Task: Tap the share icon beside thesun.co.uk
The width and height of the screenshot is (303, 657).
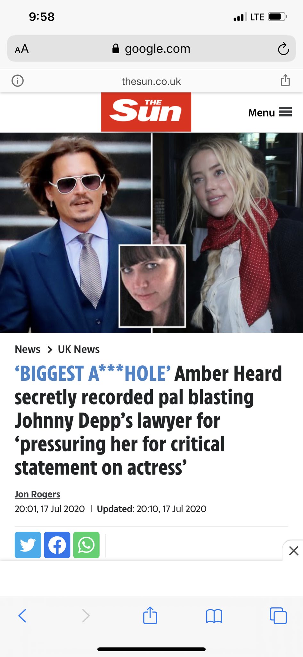Action: pyautogui.click(x=285, y=80)
